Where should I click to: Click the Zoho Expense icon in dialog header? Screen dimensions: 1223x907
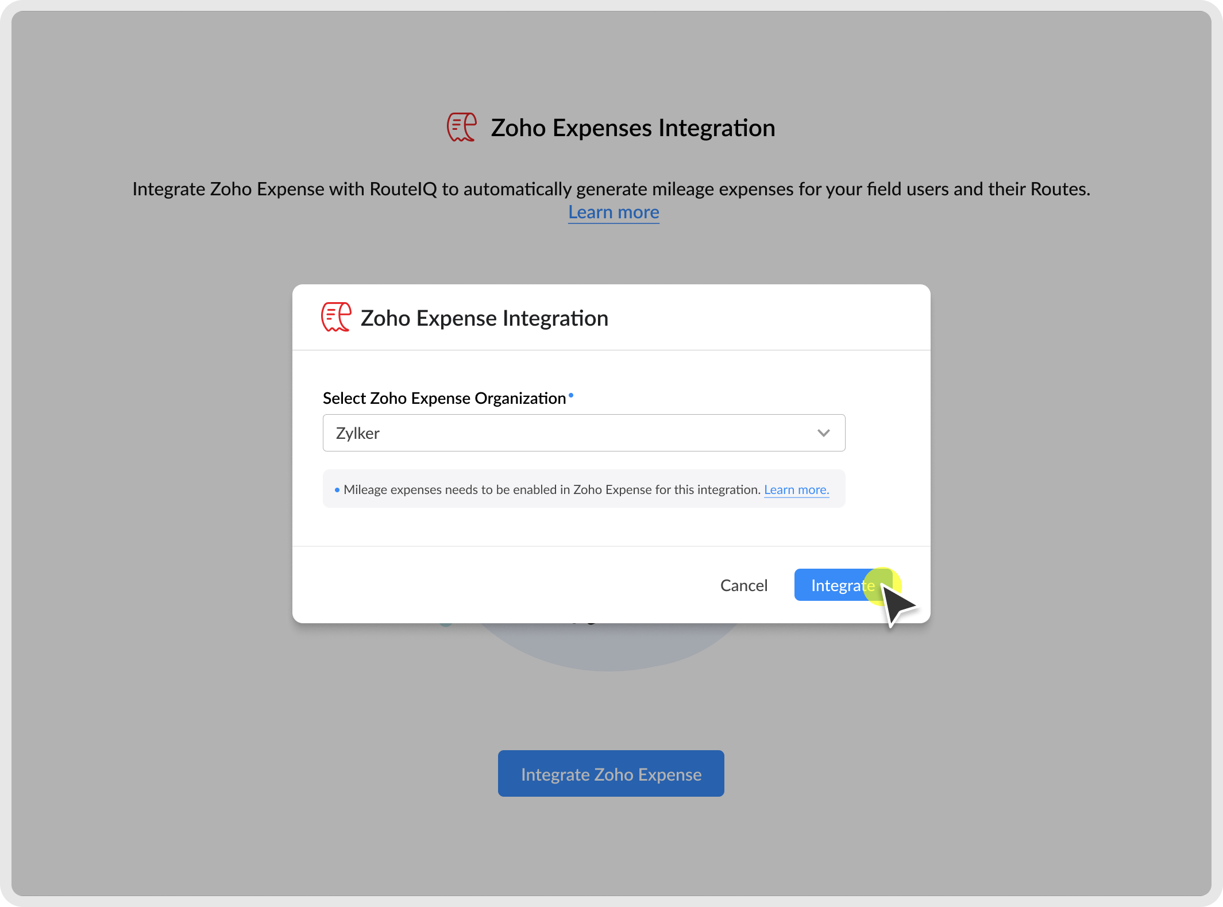pyautogui.click(x=335, y=317)
